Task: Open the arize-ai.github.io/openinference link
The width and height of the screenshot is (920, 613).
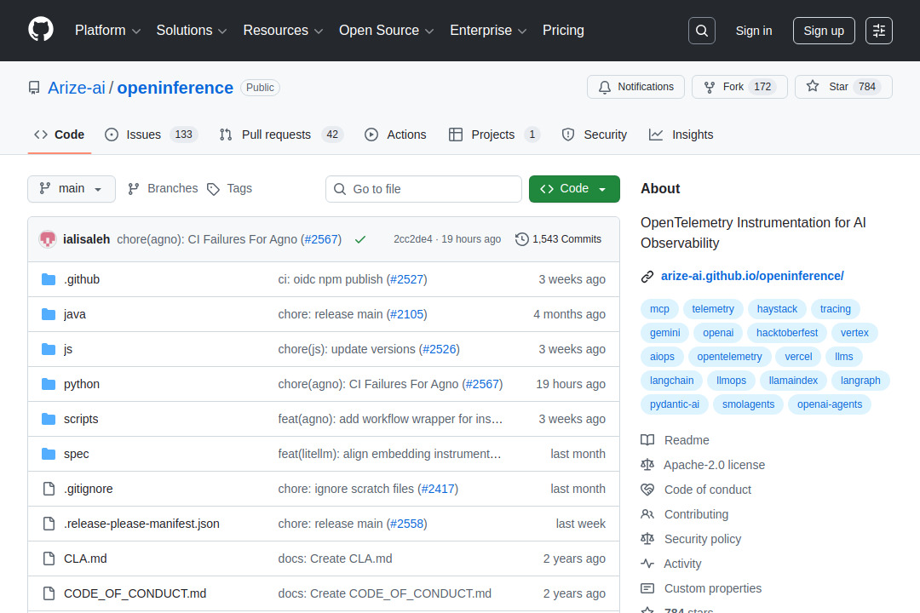Action: [752, 276]
